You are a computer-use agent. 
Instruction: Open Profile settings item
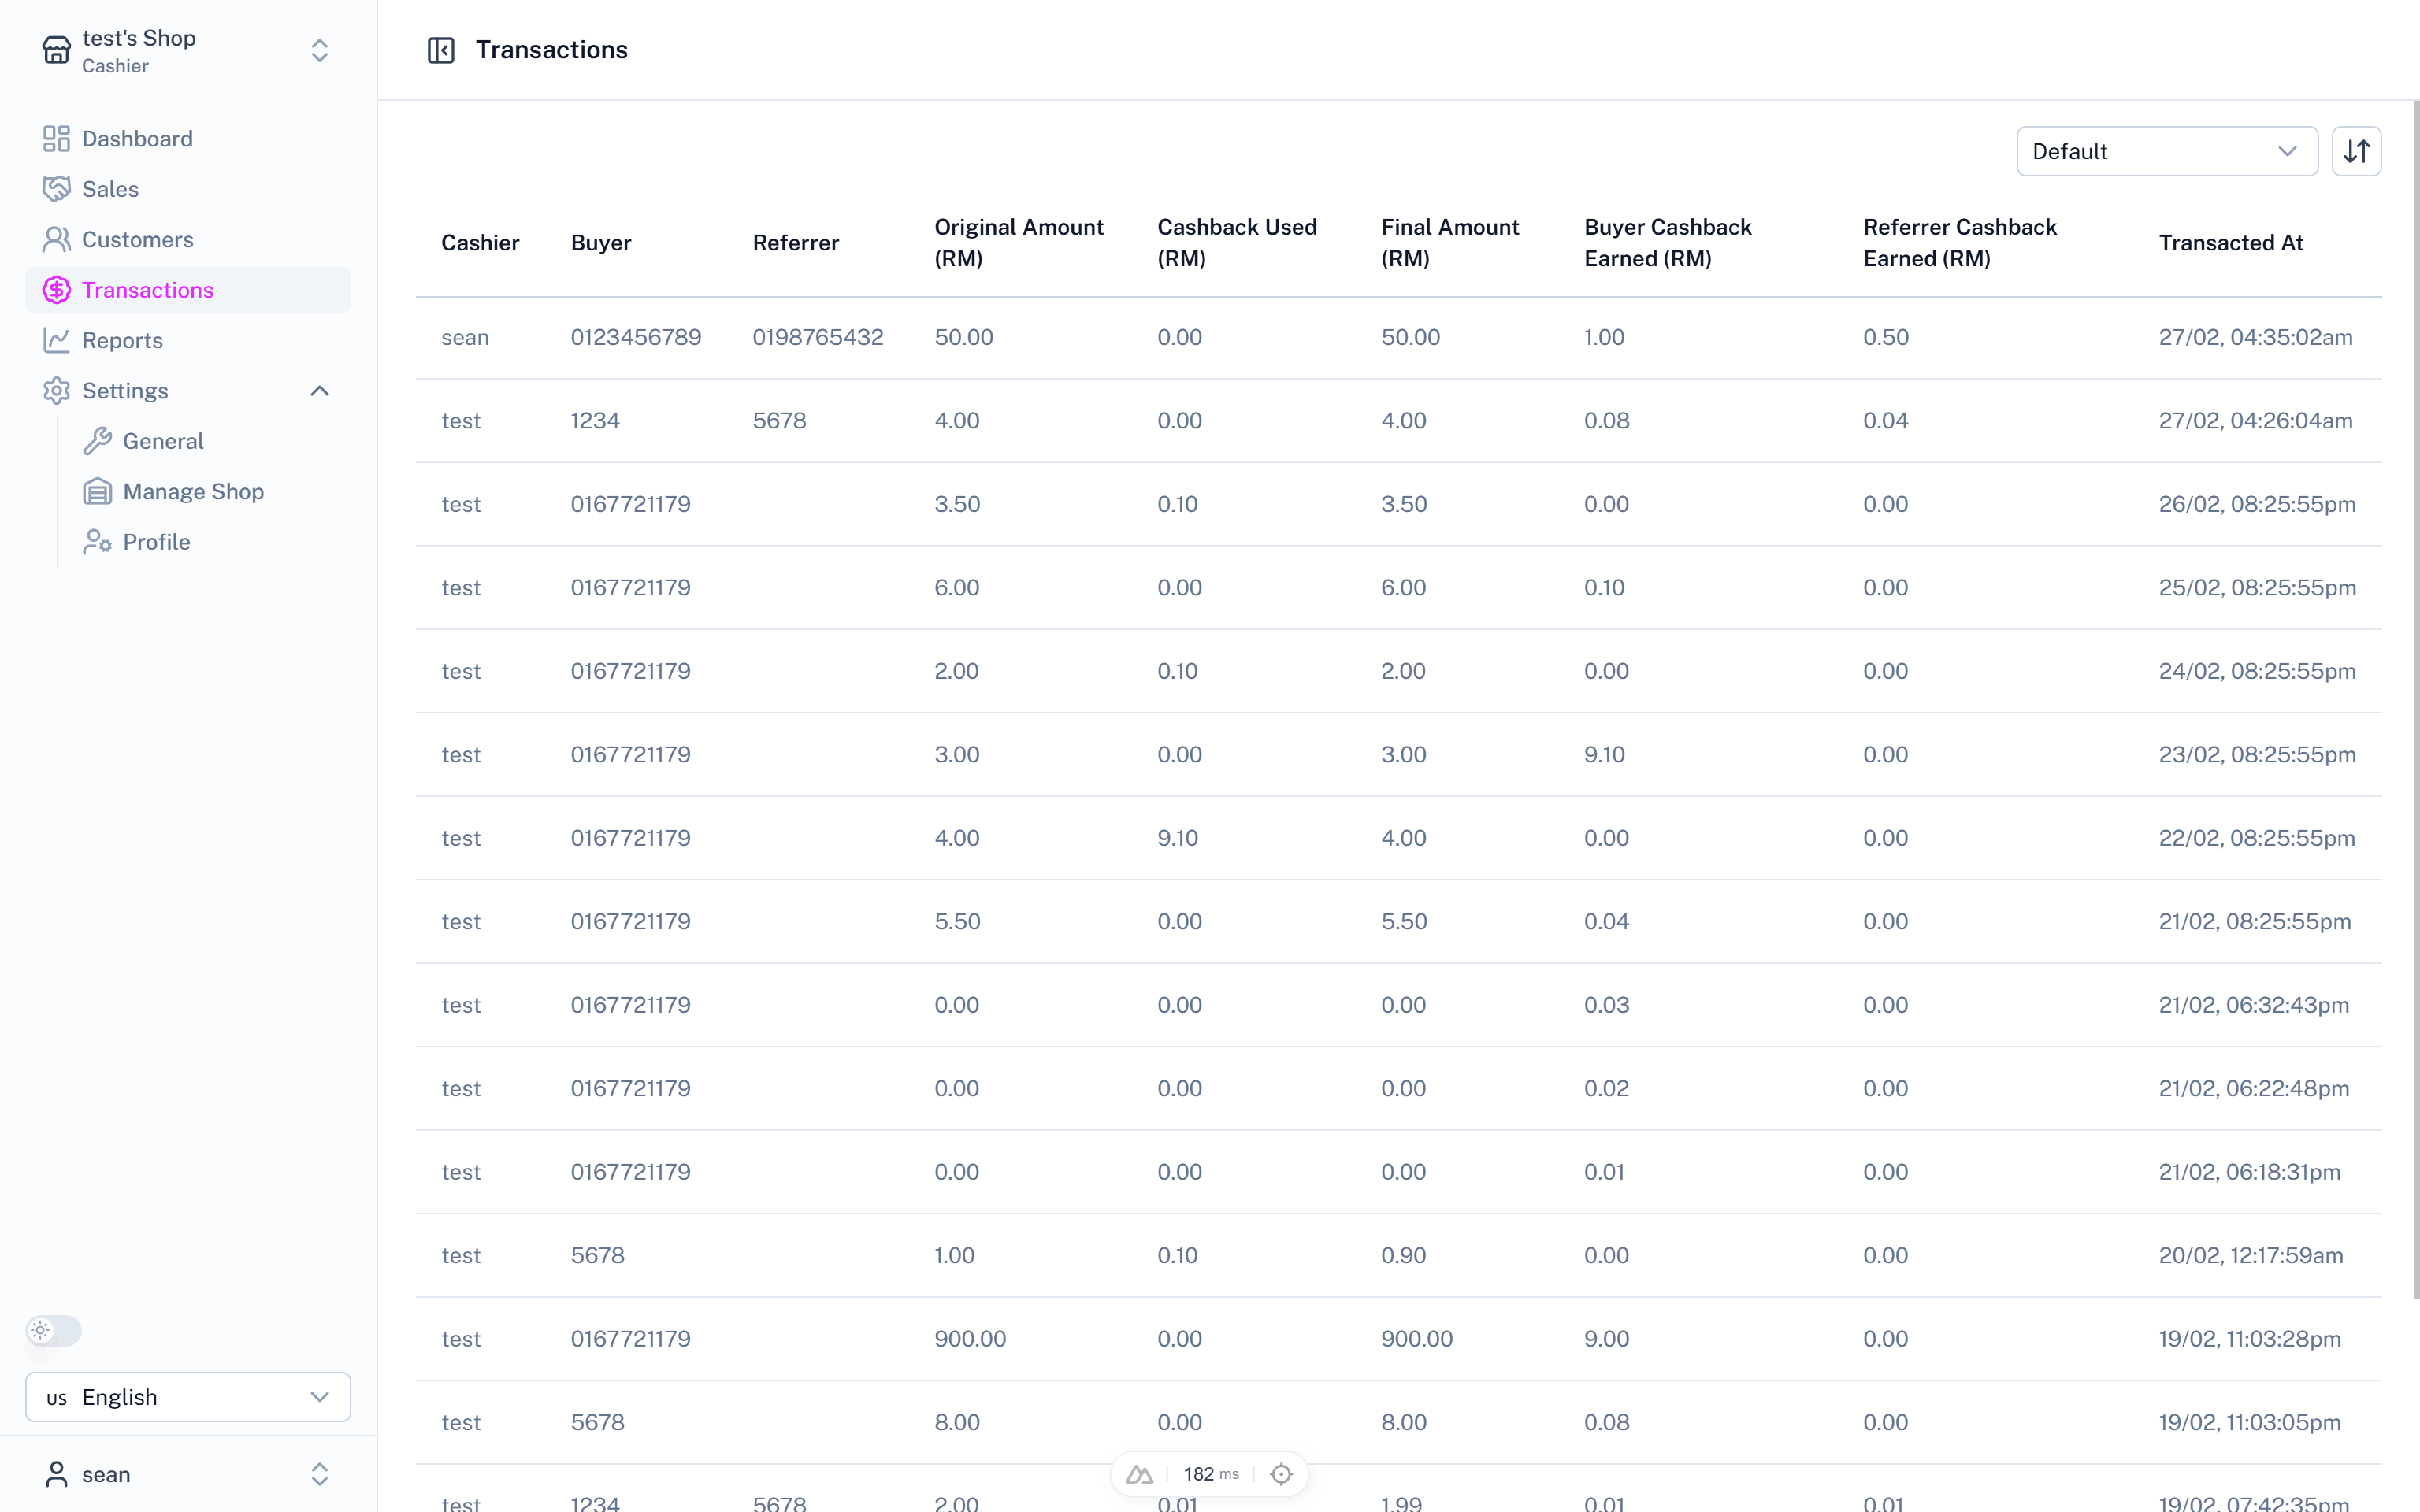coord(208,542)
